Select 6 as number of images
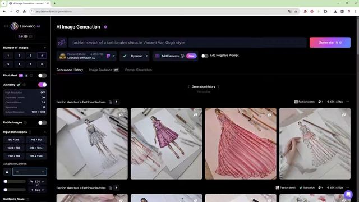The width and height of the screenshot is (359, 202). pyautogui.click(x=19, y=64)
